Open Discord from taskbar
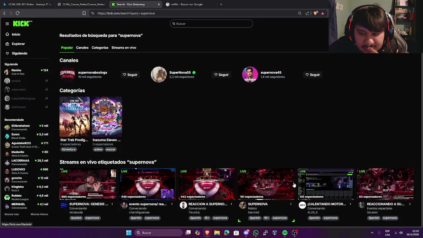The height and width of the screenshot is (238, 423). 246,233
